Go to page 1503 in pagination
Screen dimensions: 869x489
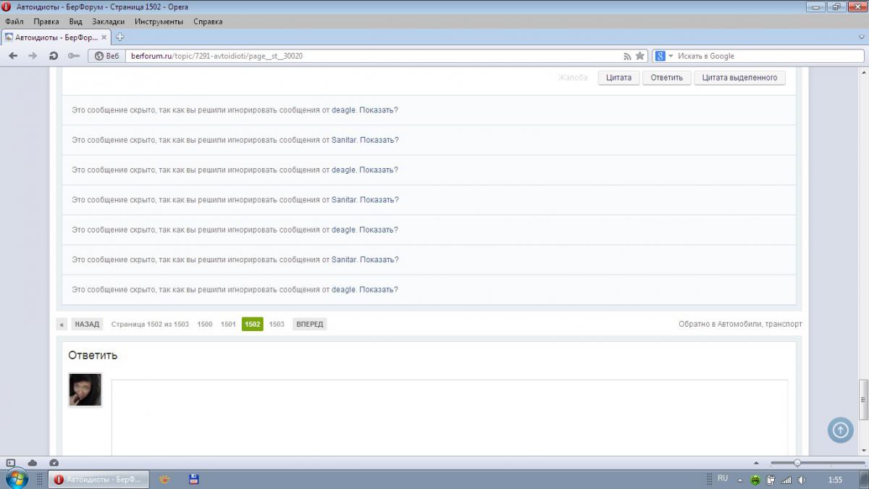(277, 324)
